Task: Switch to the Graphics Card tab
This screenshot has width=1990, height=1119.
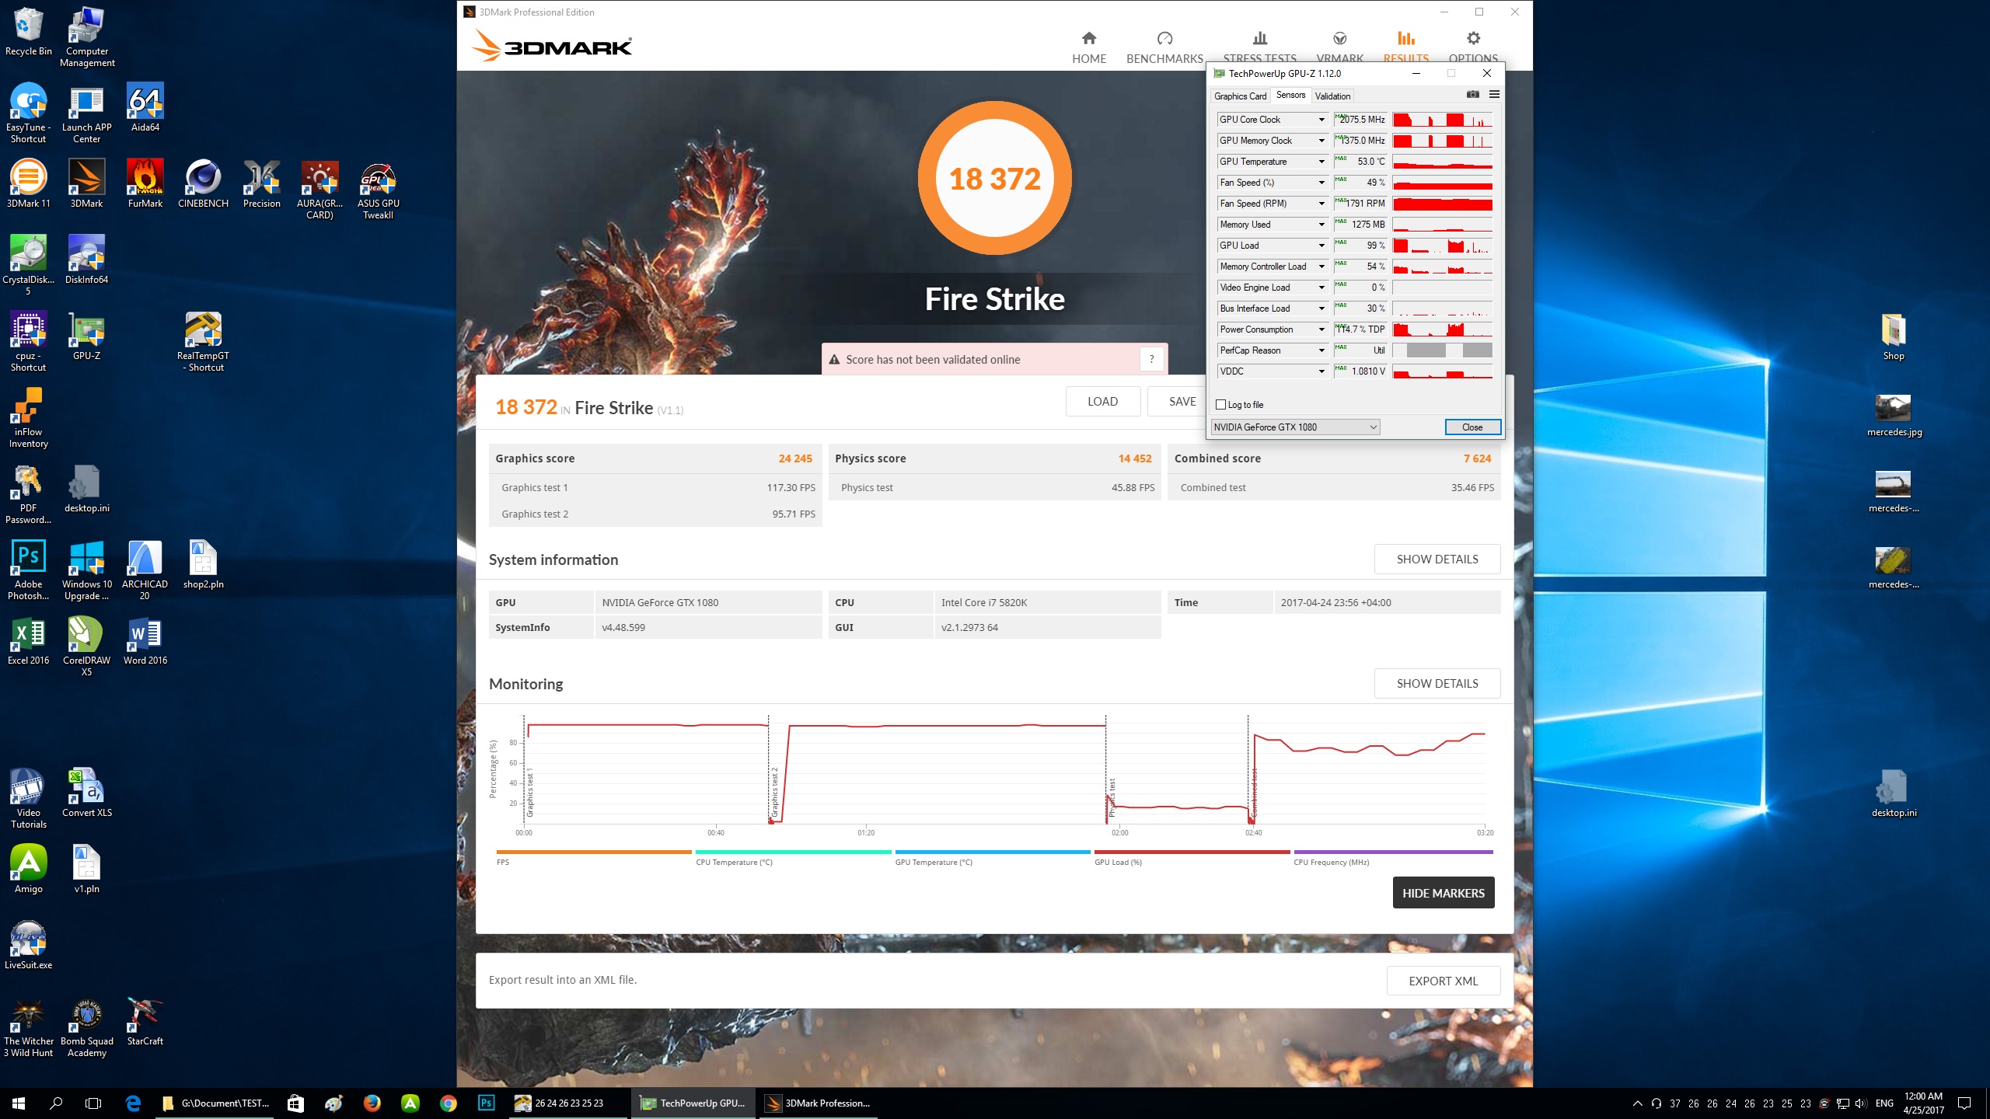Action: (1240, 96)
